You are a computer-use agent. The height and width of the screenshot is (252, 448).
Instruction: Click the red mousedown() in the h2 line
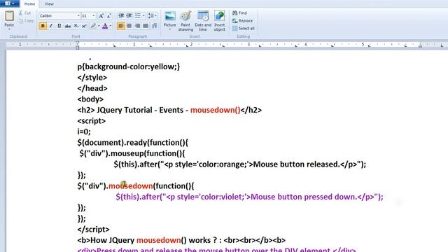click(x=216, y=110)
